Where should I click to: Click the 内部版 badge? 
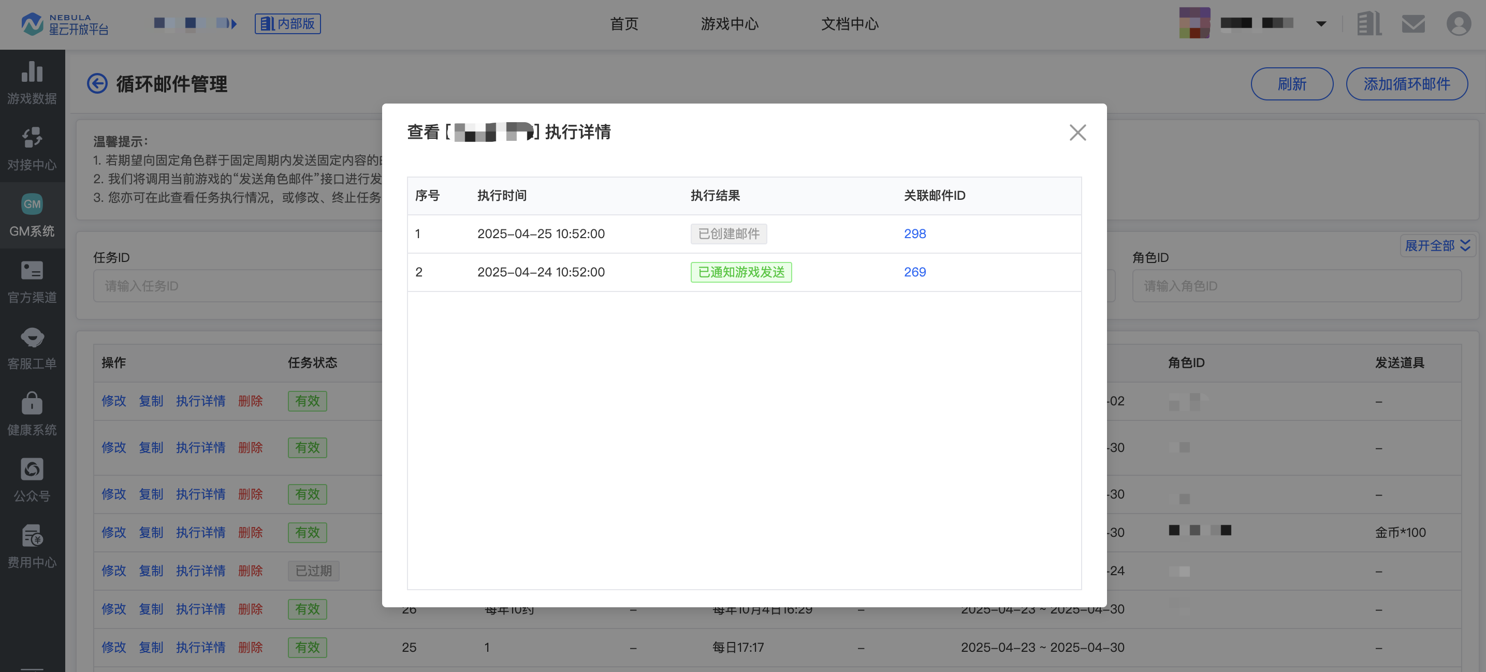[x=287, y=24]
